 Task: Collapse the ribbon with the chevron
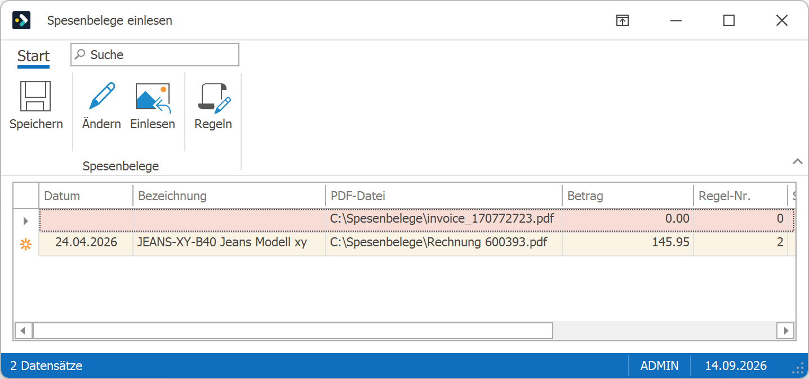point(797,161)
